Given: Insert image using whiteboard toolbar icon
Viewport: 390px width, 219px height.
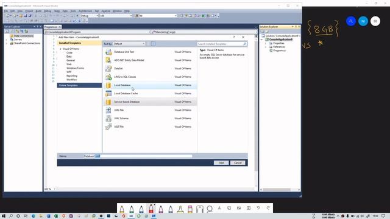Looking at the screenshot, I should tap(239, 208).
